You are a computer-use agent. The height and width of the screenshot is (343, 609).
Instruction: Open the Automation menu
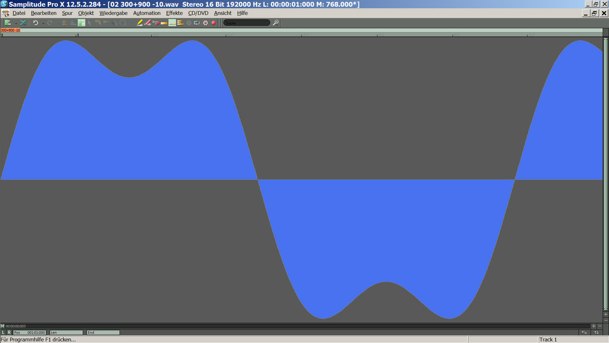click(x=147, y=13)
